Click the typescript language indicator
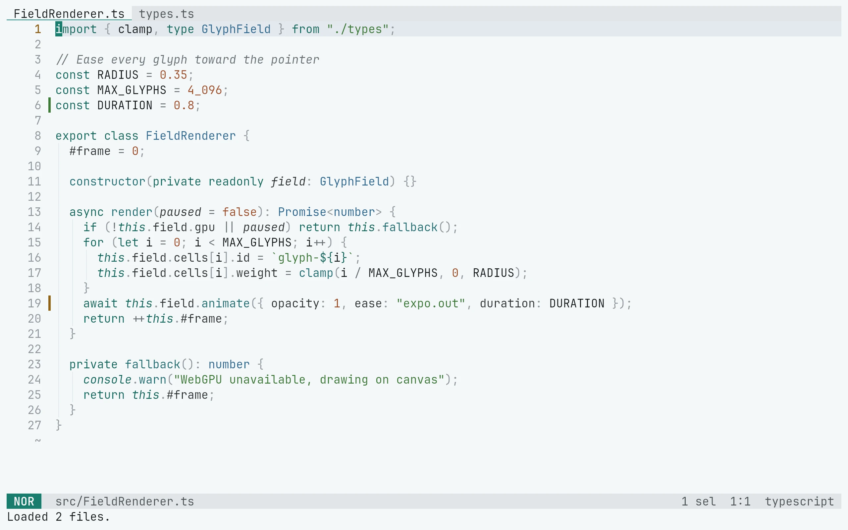848x530 pixels. tap(799, 501)
